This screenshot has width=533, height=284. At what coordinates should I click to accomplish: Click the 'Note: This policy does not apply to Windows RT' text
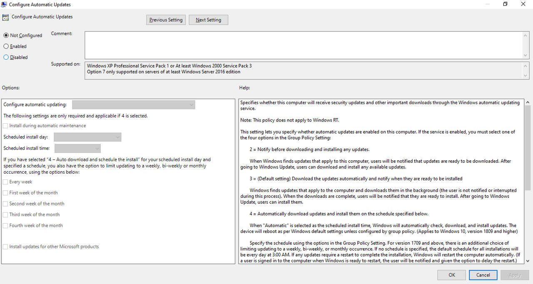coord(290,120)
